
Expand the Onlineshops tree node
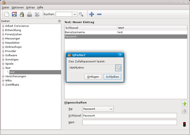(3, 47)
